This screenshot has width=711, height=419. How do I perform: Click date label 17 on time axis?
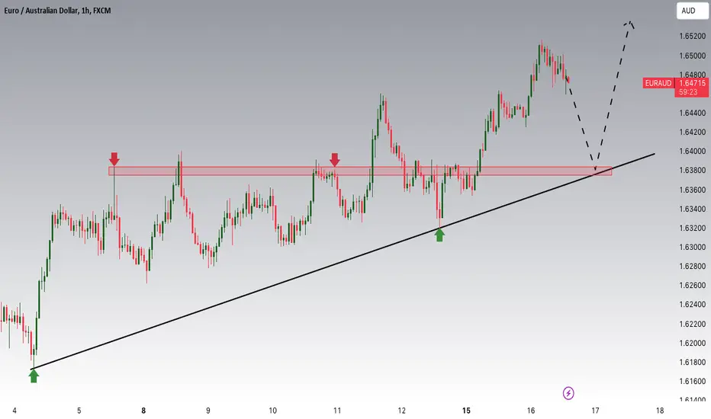(595, 411)
